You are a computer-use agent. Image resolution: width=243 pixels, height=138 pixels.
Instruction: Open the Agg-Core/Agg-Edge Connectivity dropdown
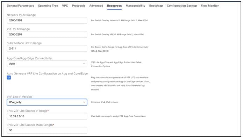pos(47,64)
